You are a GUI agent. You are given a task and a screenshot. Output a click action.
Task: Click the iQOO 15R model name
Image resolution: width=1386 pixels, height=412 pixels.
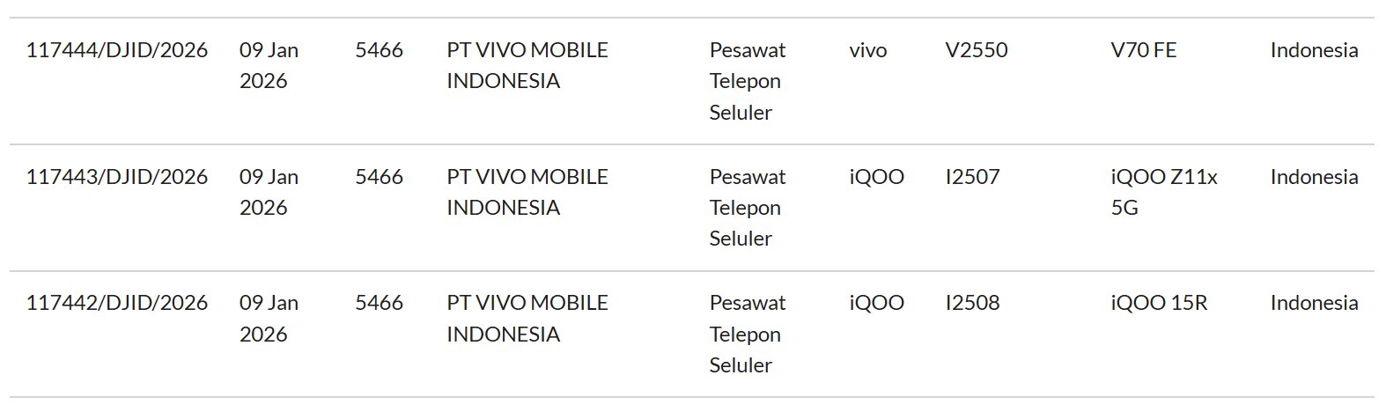pyautogui.click(x=1159, y=303)
